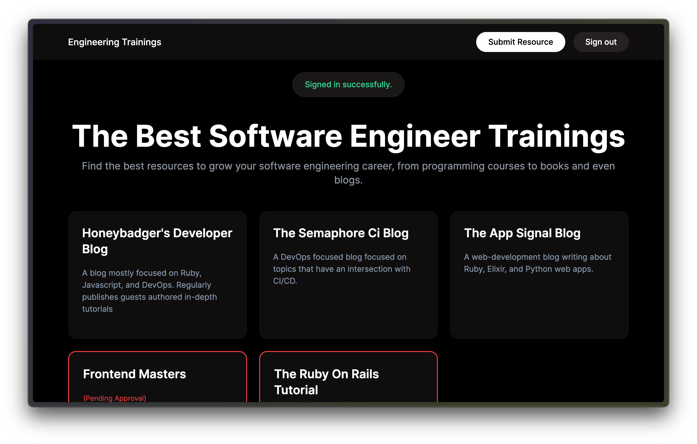Click the 'Signed in successfully.' notice

click(348, 84)
